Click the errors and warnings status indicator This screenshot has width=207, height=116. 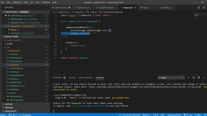pyautogui.click(x=13, y=115)
